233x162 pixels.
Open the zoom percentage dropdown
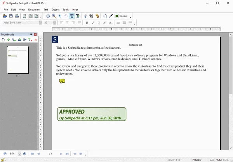19,154
